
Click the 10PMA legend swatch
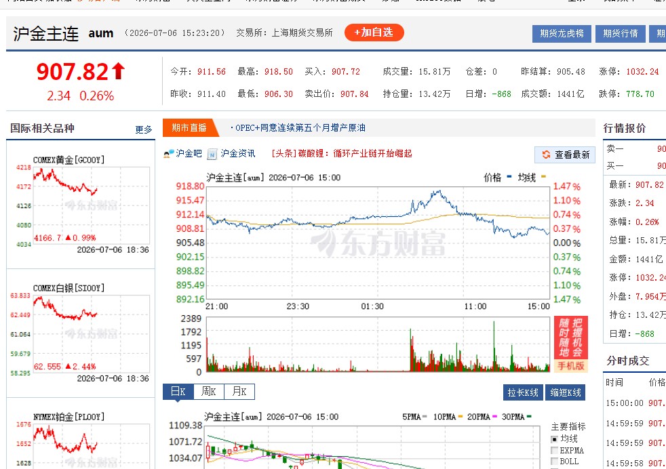(x=461, y=417)
